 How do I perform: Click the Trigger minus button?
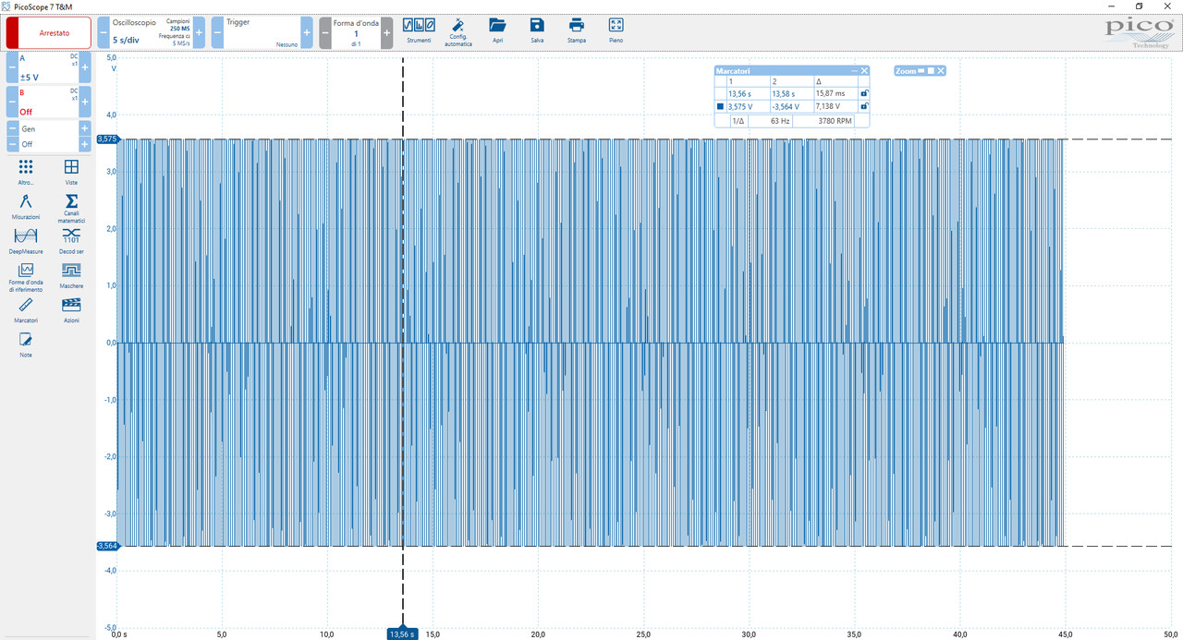[217, 32]
